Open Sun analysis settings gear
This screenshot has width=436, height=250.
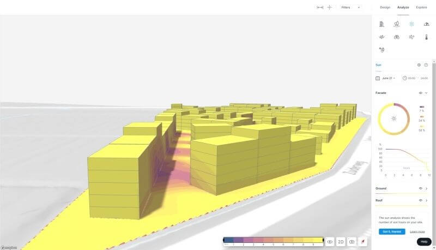click(419, 65)
